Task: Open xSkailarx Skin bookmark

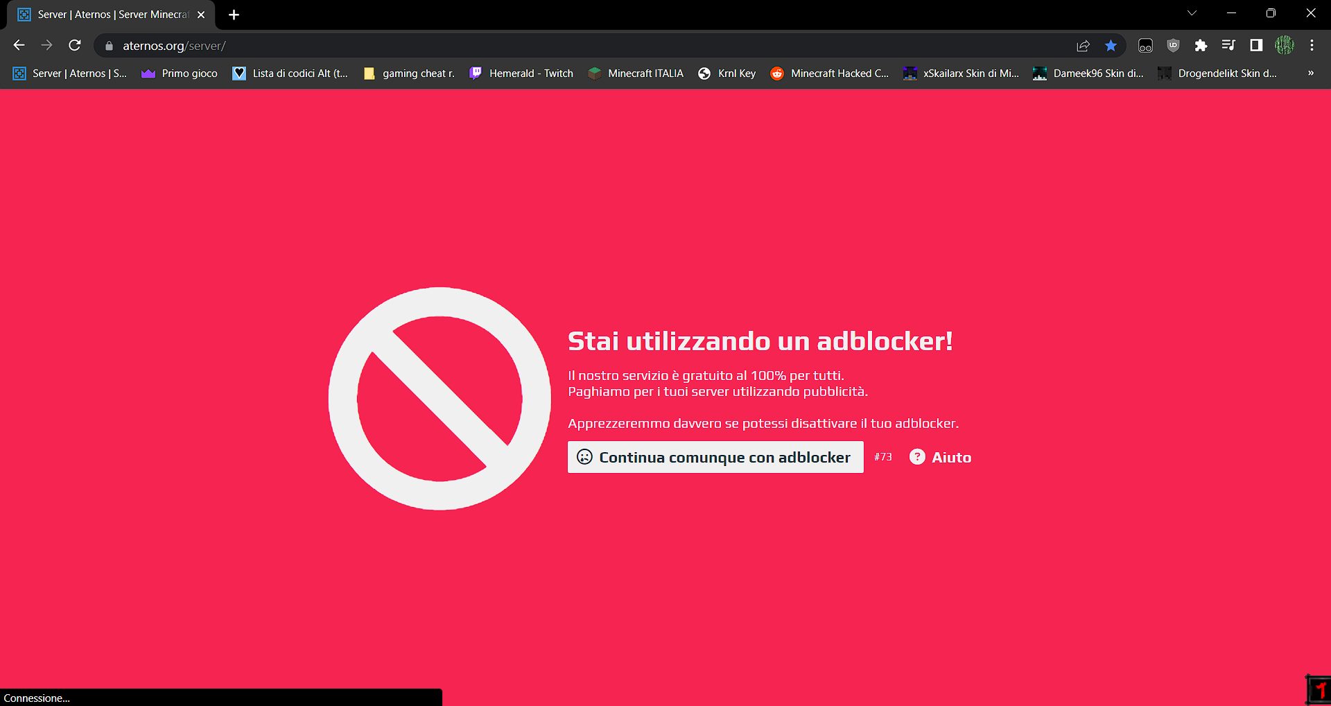Action: point(961,74)
